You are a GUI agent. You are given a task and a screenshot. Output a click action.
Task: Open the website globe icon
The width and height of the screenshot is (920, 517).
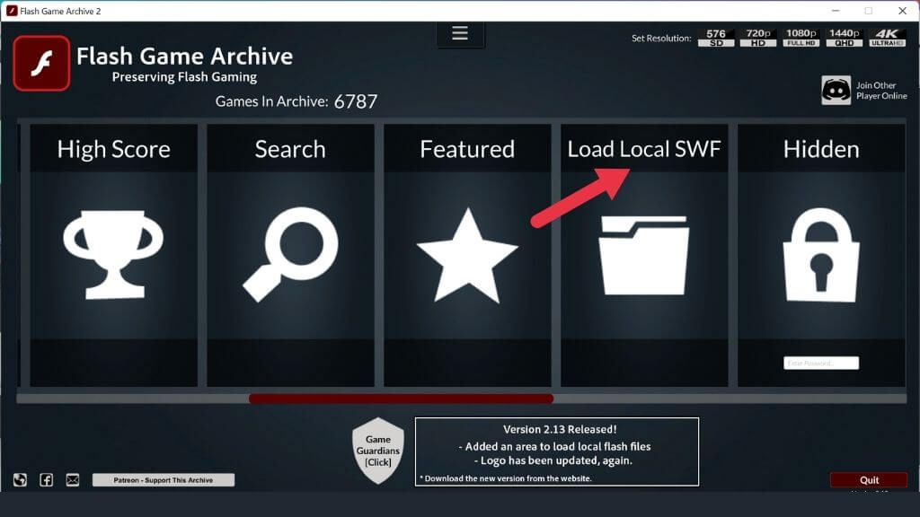coord(20,480)
